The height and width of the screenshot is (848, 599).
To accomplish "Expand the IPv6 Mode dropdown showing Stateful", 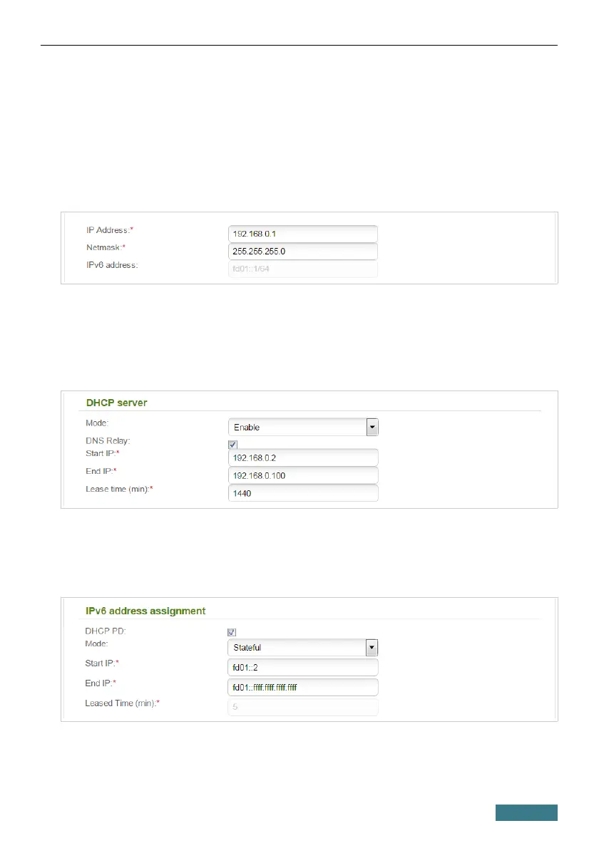I will pyautogui.click(x=302, y=648).
